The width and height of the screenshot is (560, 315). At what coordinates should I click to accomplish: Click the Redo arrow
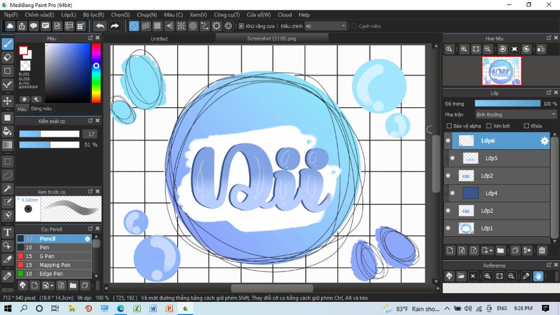[114, 26]
